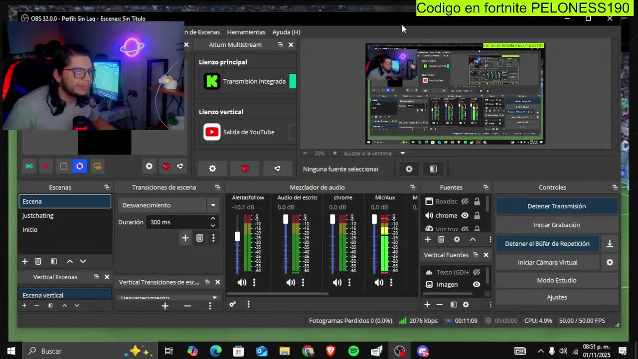The image size is (638, 359).
Task: Click Detener Transmisión button
Action: (557, 206)
